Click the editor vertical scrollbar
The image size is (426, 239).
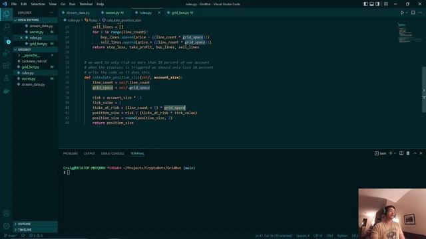[x=424, y=90]
